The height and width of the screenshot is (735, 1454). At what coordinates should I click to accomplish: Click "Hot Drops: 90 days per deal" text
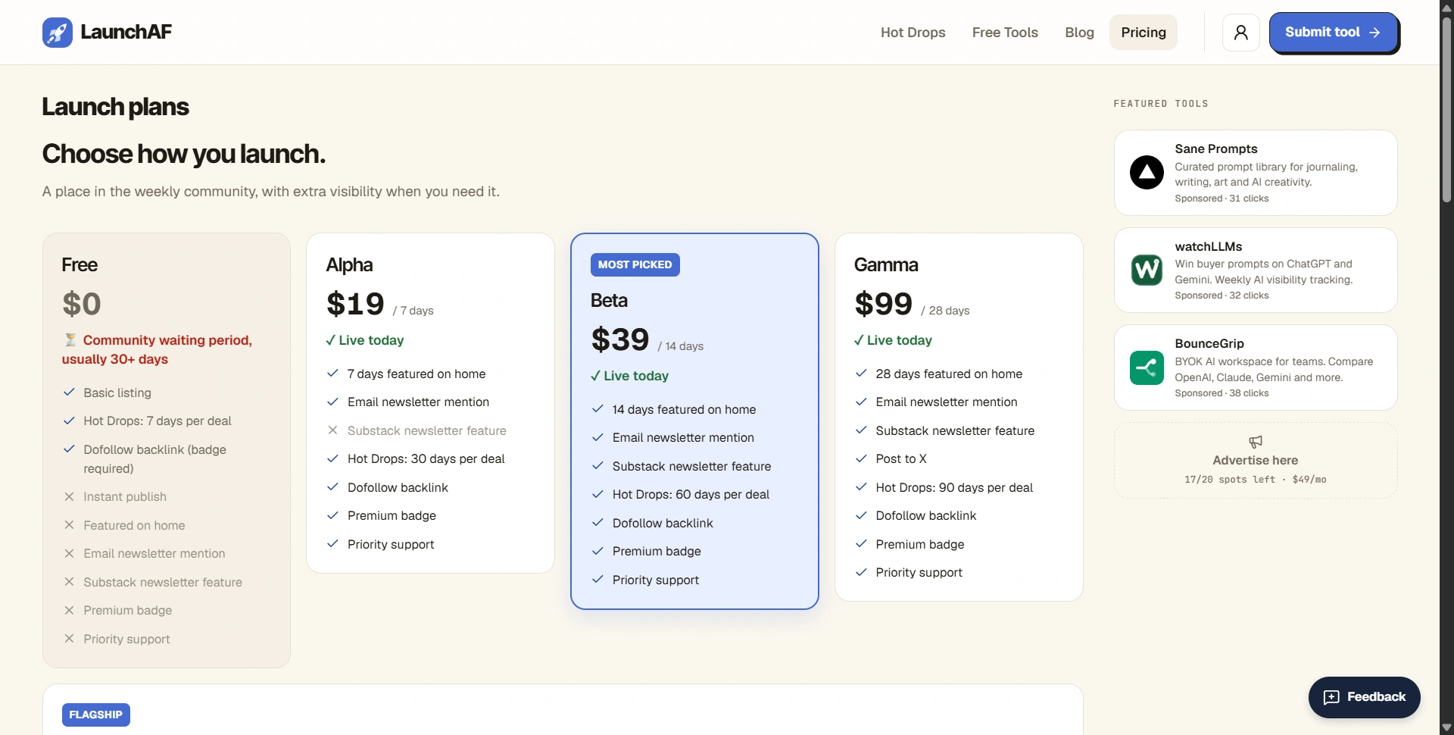click(954, 487)
